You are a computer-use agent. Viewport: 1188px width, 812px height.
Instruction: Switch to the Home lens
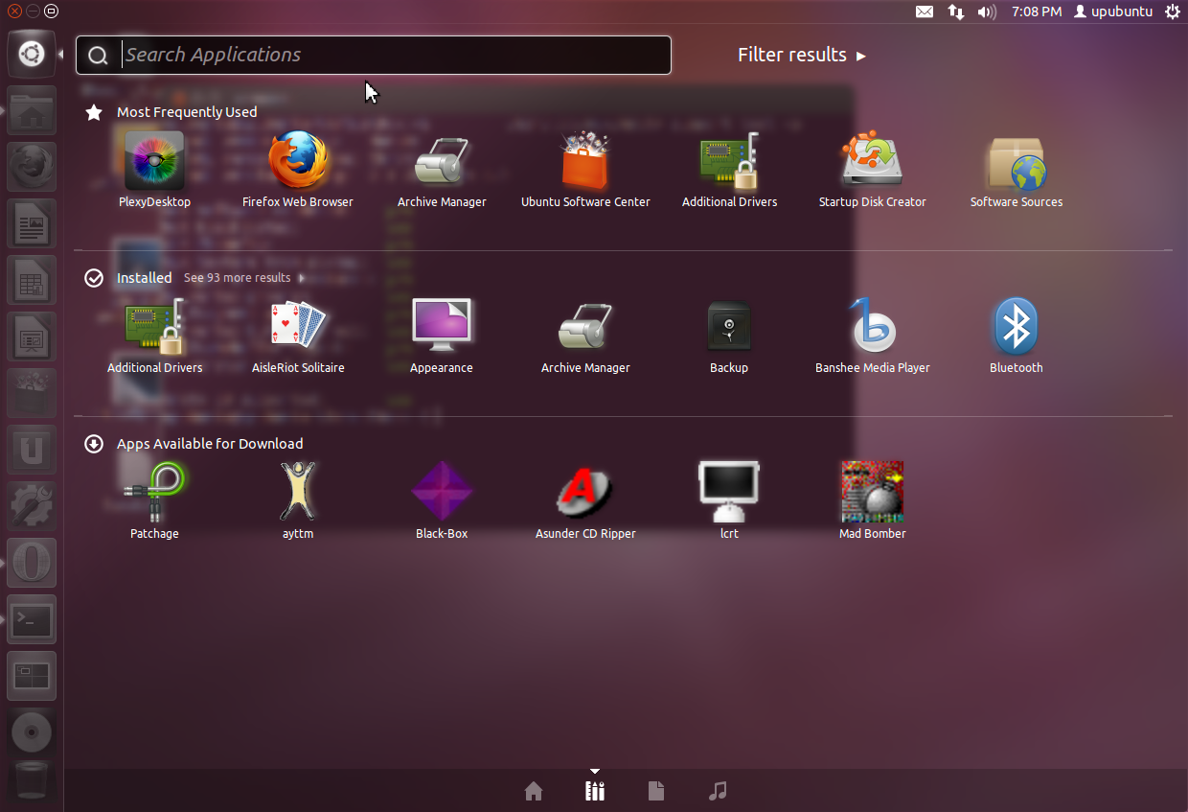point(534,791)
